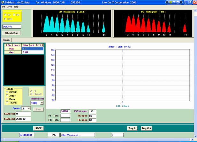Click the Avg value 1,48
Viewport: 197px width, 142px height.
tap(33, 52)
